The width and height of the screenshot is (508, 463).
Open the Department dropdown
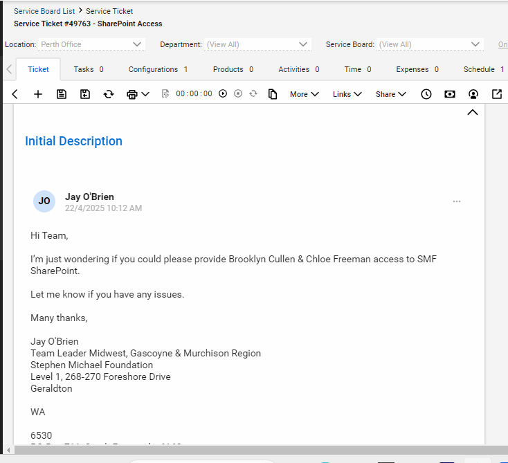coord(257,44)
